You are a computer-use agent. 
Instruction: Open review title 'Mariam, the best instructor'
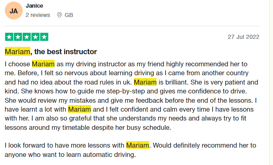(x=51, y=52)
